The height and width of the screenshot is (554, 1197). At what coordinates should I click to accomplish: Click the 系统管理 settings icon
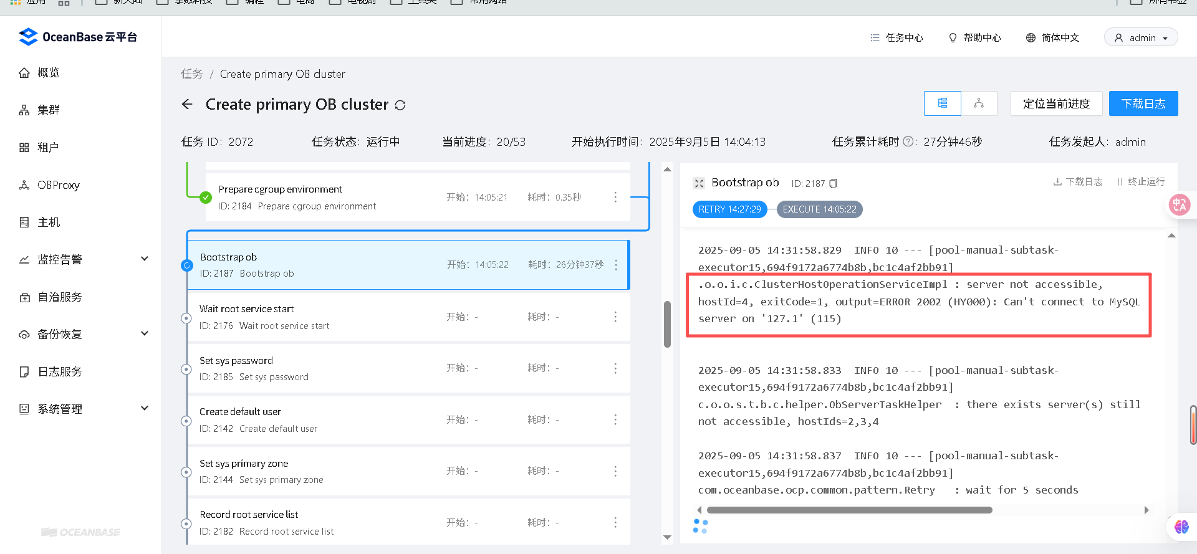point(24,409)
